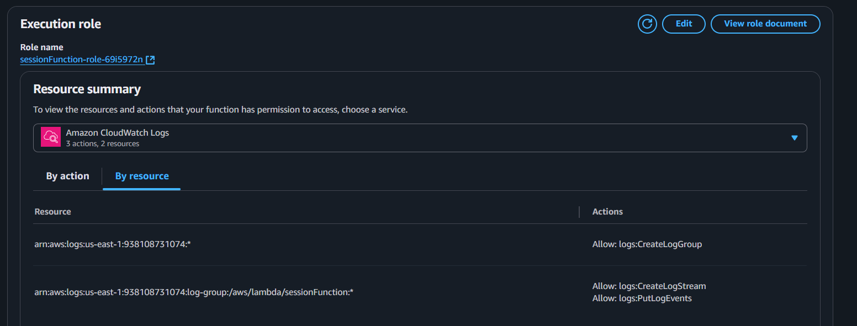Expand the service dropdown arrow

click(794, 138)
